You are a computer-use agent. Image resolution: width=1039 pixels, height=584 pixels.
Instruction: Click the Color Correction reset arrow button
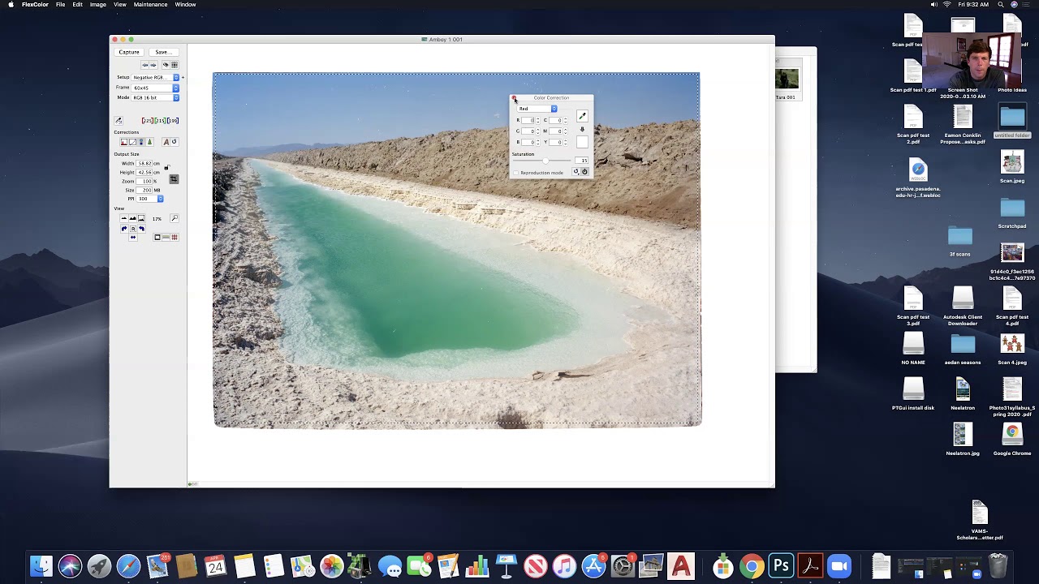pos(576,172)
